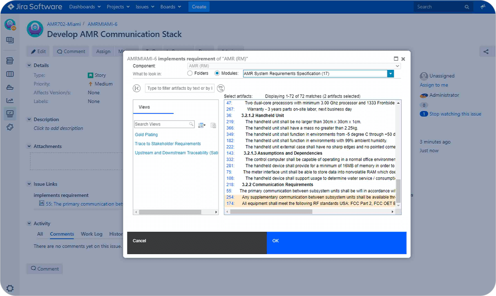The height and width of the screenshot is (296, 496).
Task: Open the columns board icon in sidebar
Action: pyautogui.click(x=10, y=74)
